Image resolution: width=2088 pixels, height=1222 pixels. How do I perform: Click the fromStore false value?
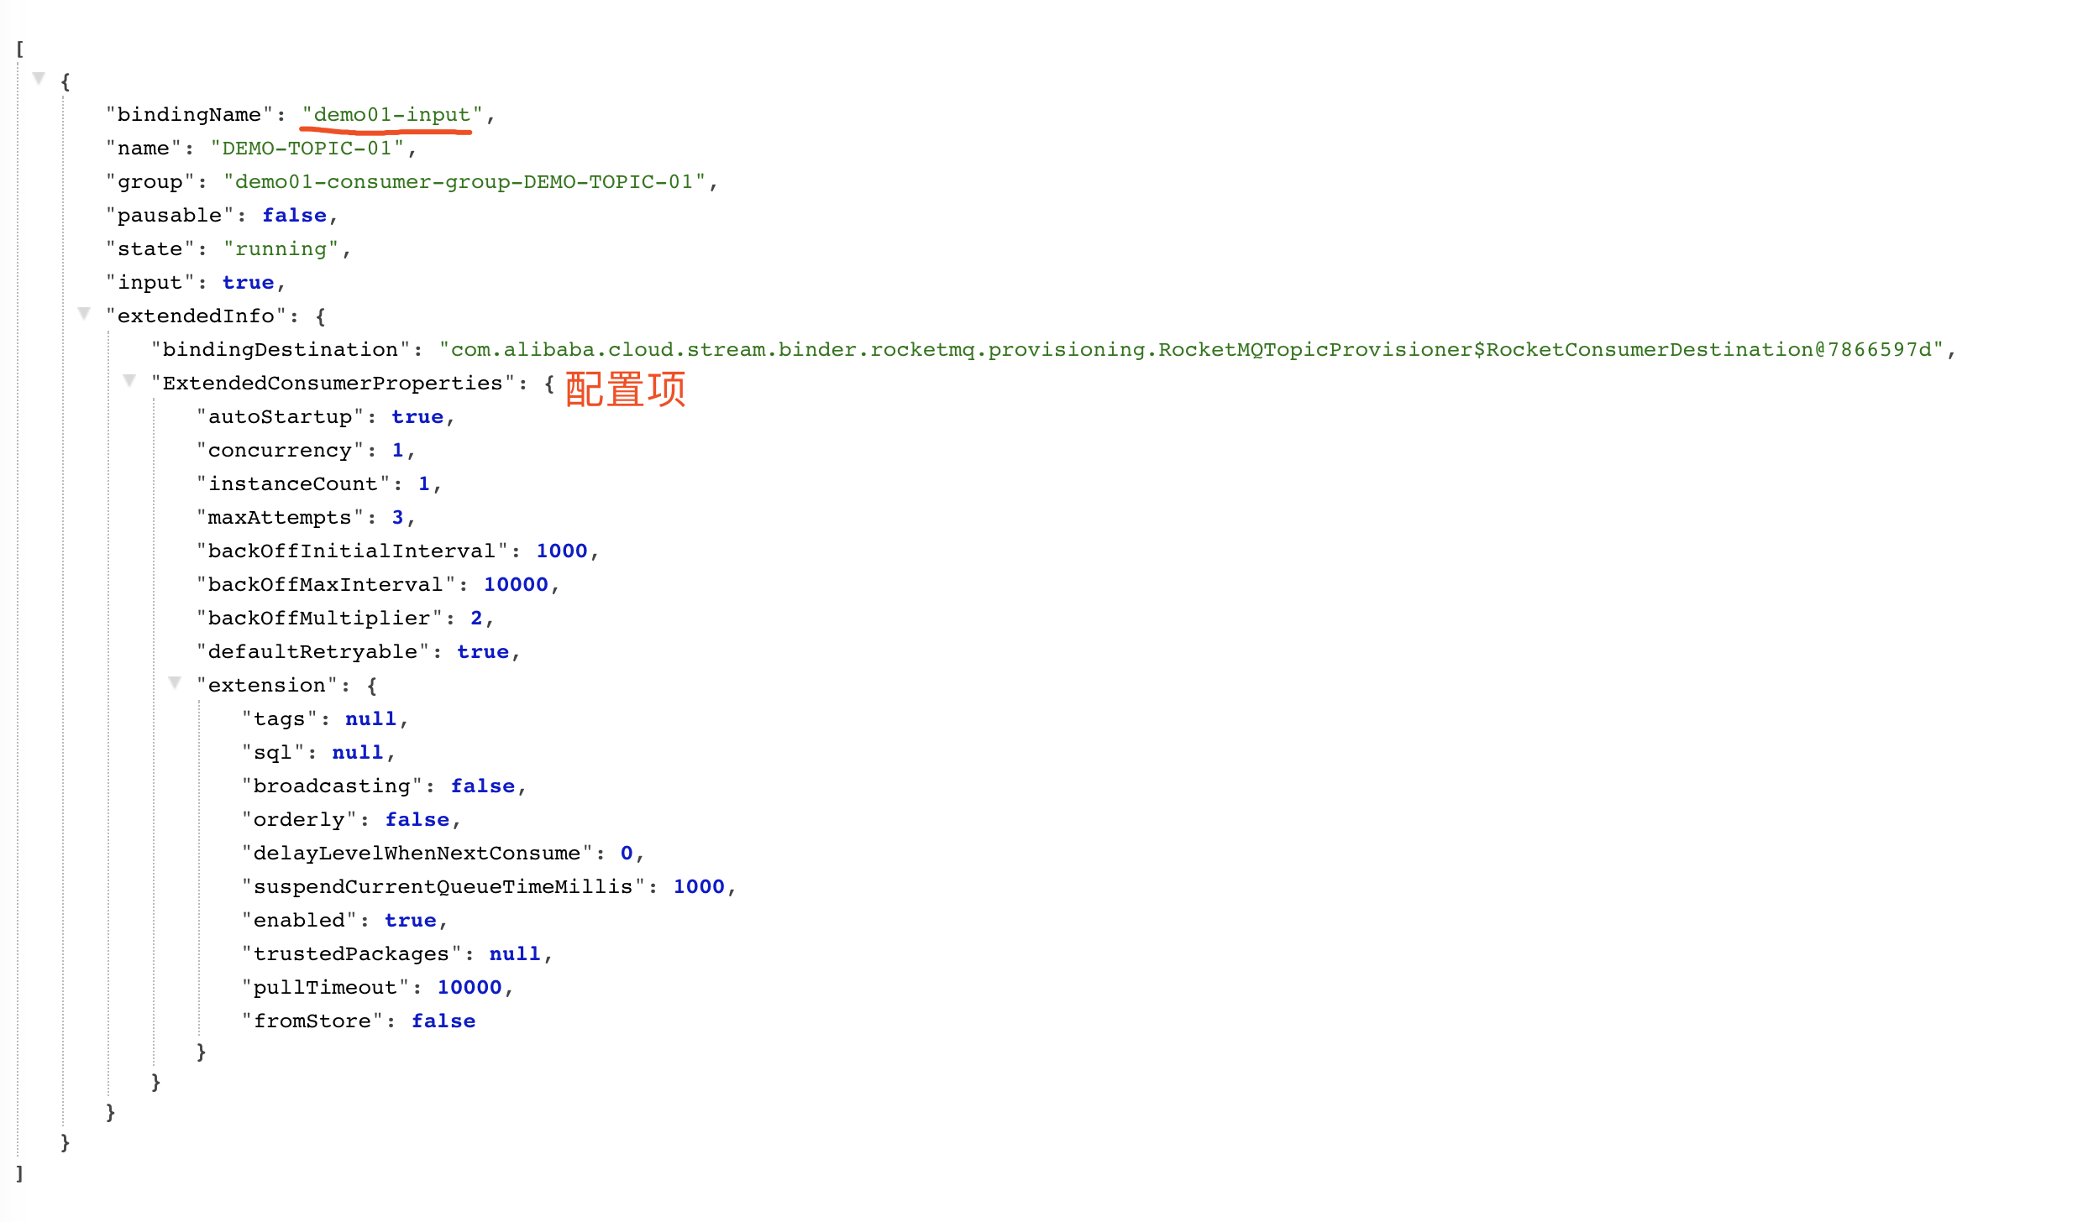click(x=443, y=1021)
